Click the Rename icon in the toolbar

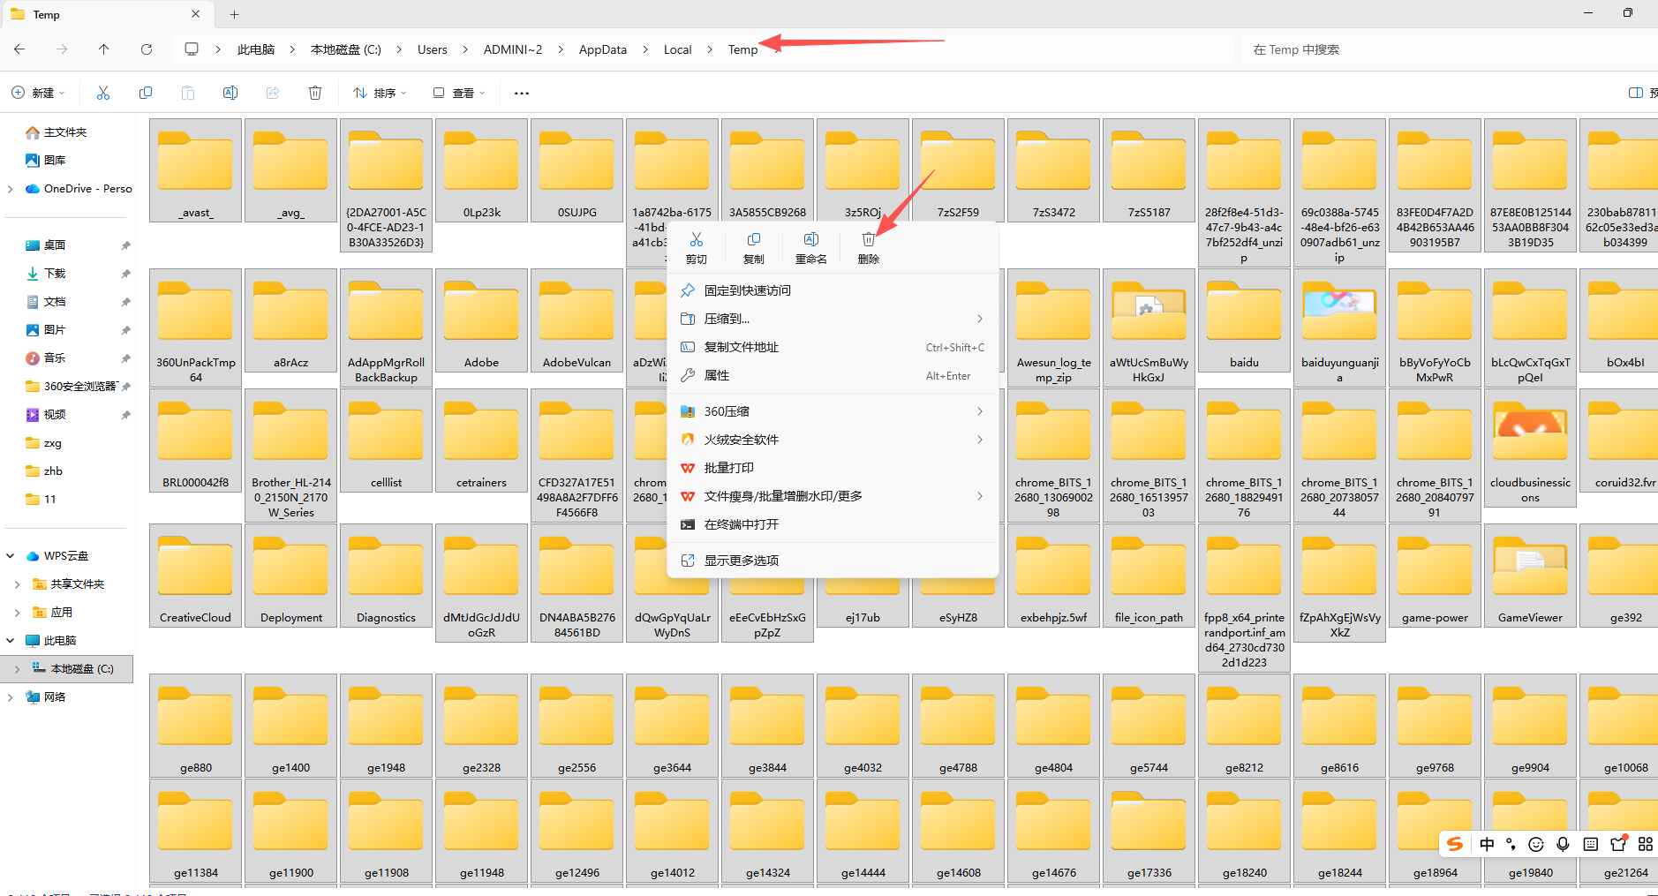(x=230, y=93)
